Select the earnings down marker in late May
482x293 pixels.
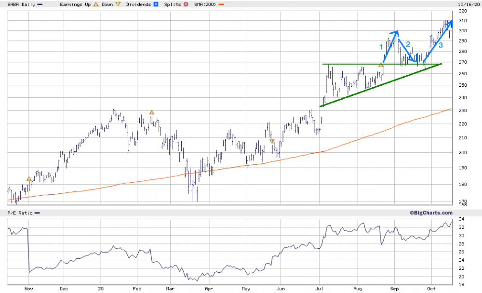[272, 141]
